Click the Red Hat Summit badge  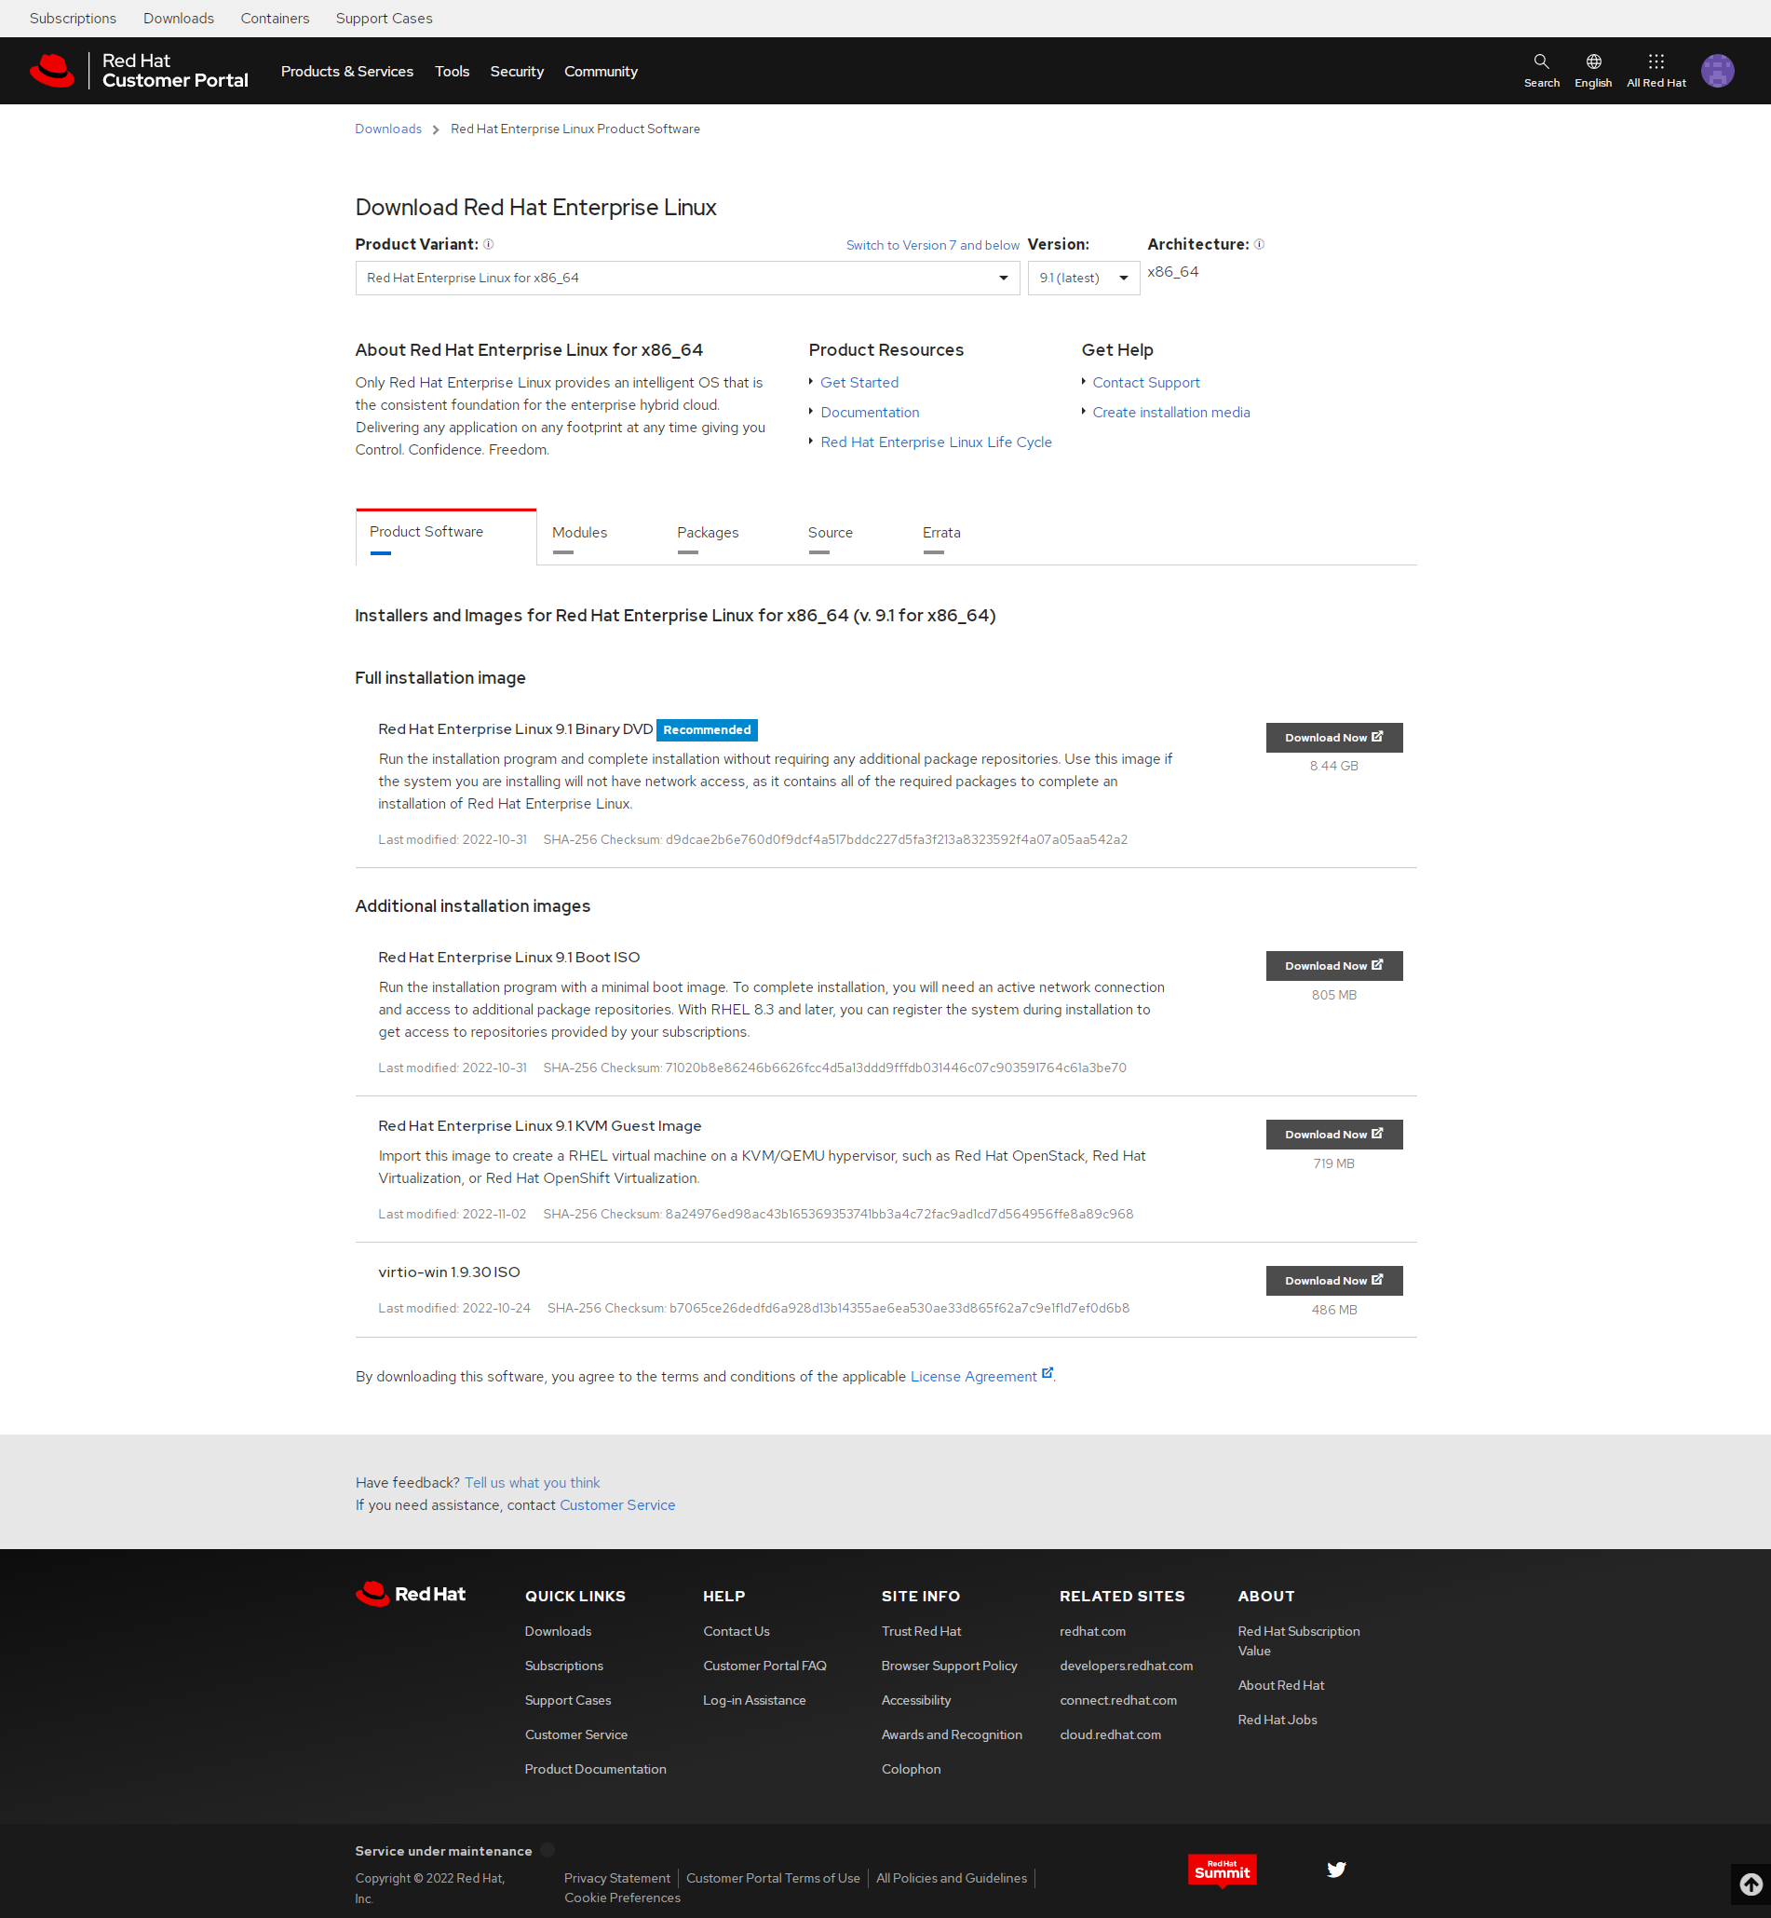[1222, 1870]
